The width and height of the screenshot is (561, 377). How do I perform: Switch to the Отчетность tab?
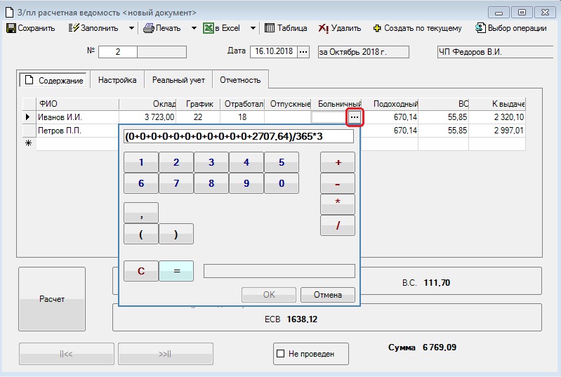[x=240, y=80]
